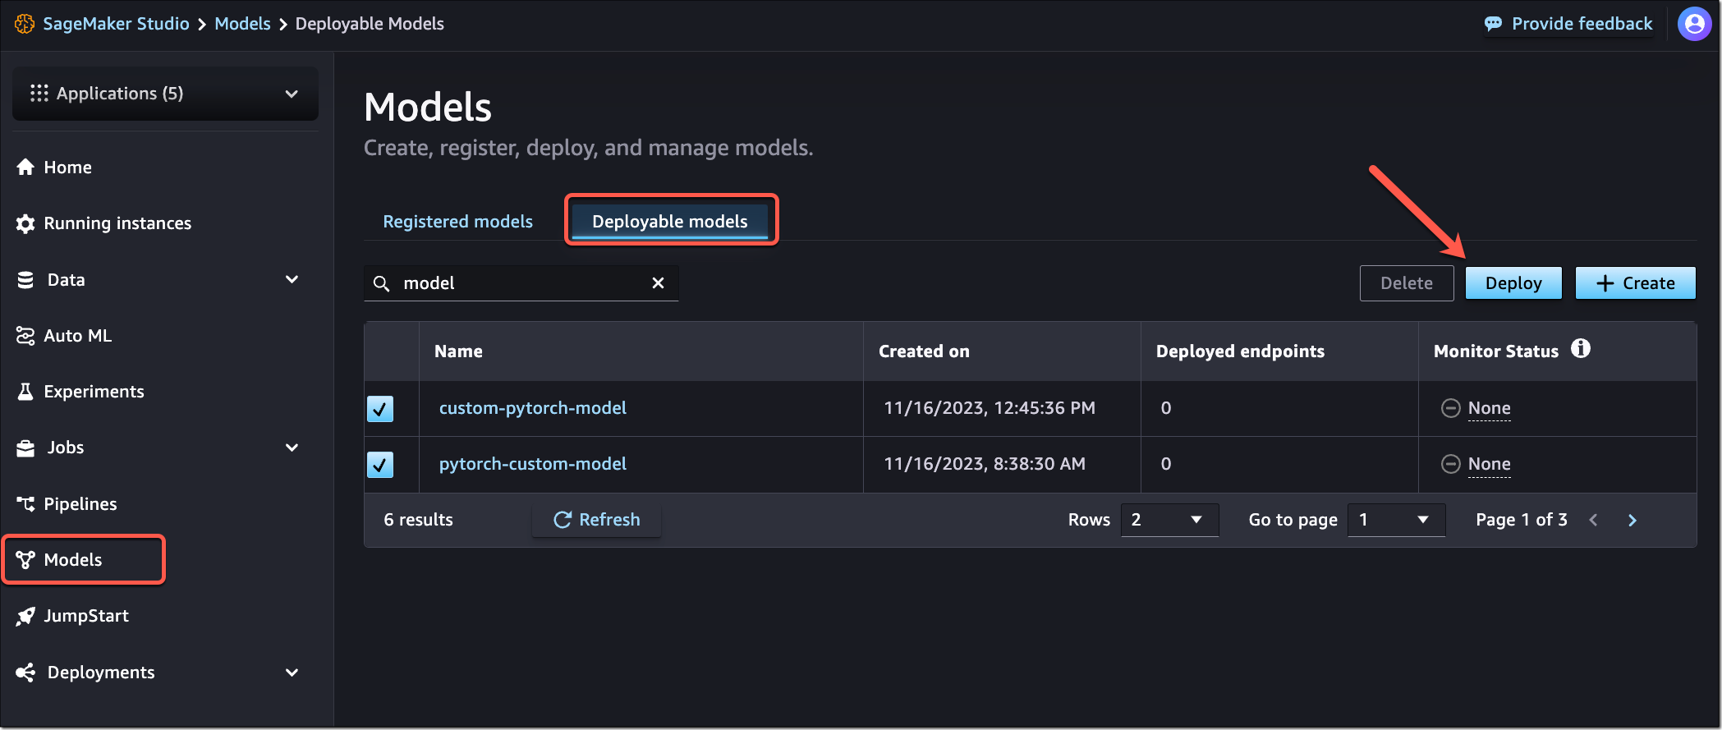This screenshot has width=1722, height=730.
Task: Clear the model search text
Action: tap(658, 283)
